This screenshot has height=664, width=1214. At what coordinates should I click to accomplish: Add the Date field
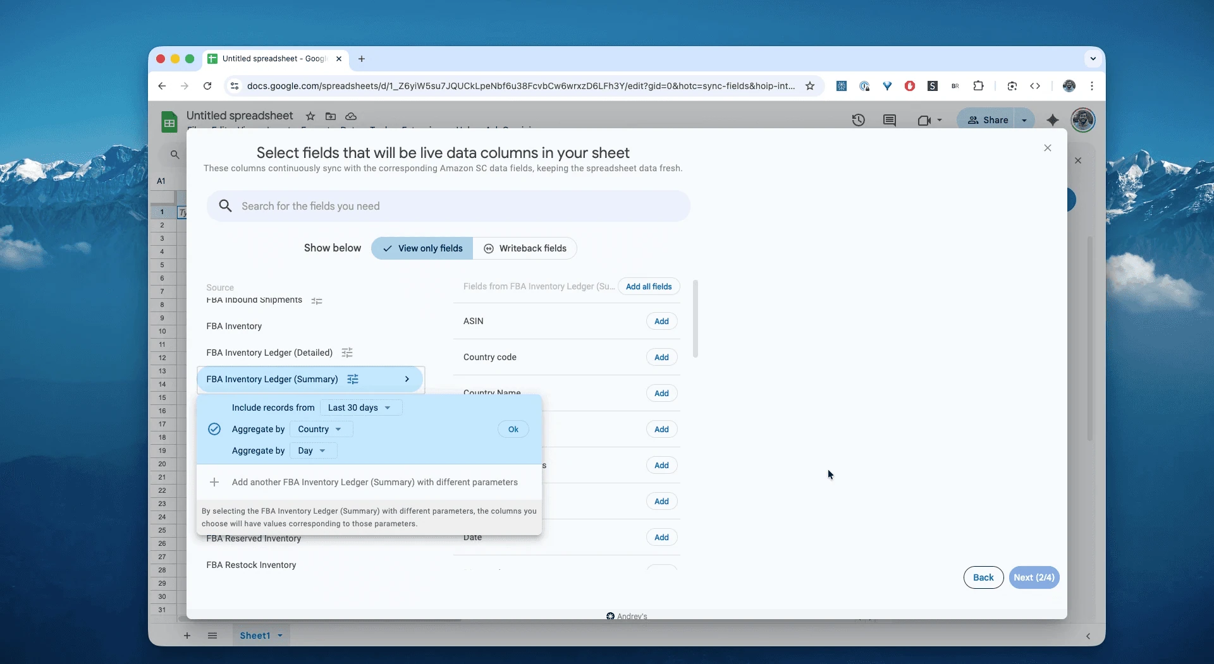(x=661, y=537)
